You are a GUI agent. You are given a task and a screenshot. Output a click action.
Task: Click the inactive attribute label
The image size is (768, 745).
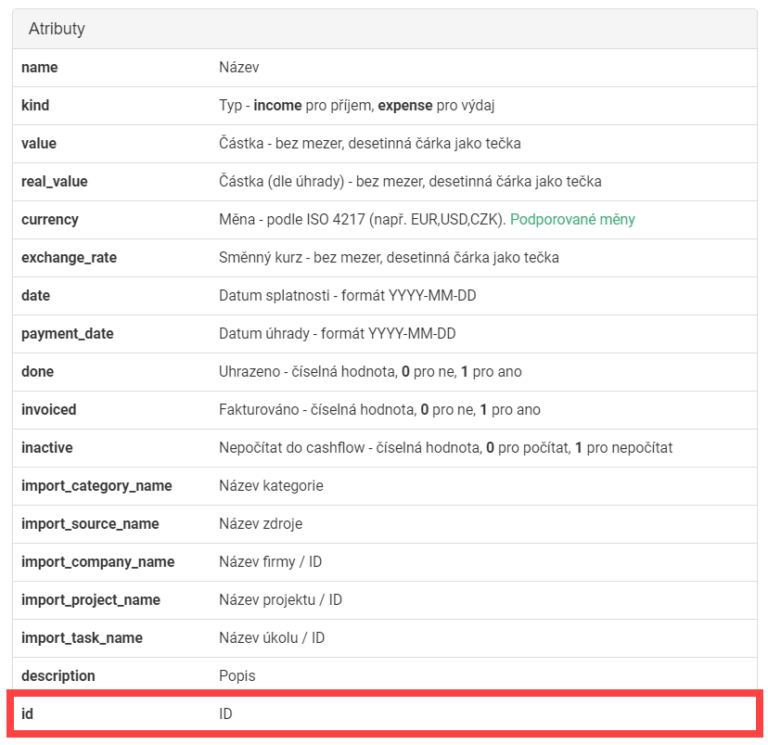pyautogui.click(x=46, y=448)
